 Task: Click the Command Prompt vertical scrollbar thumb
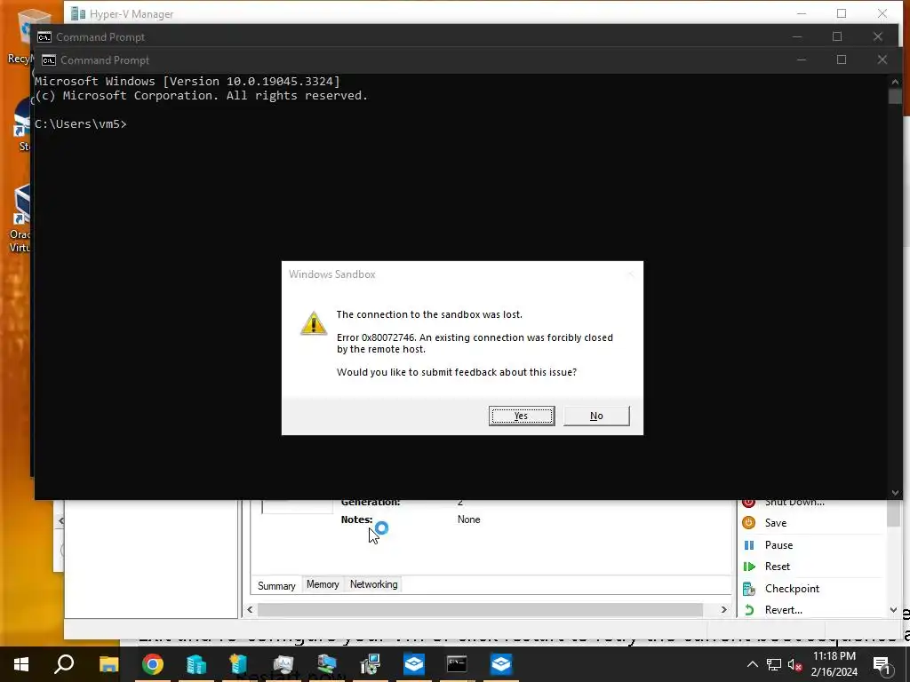pyautogui.click(x=895, y=96)
